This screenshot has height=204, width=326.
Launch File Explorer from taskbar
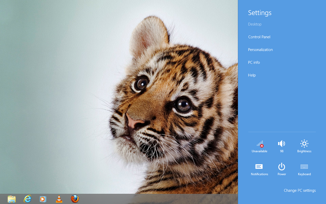pyautogui.click(x=12, y=199)
